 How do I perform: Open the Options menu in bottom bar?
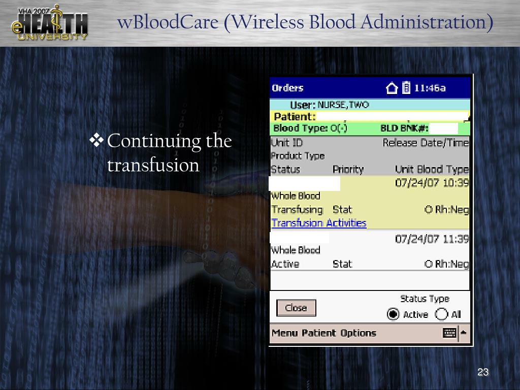(358, 333)
